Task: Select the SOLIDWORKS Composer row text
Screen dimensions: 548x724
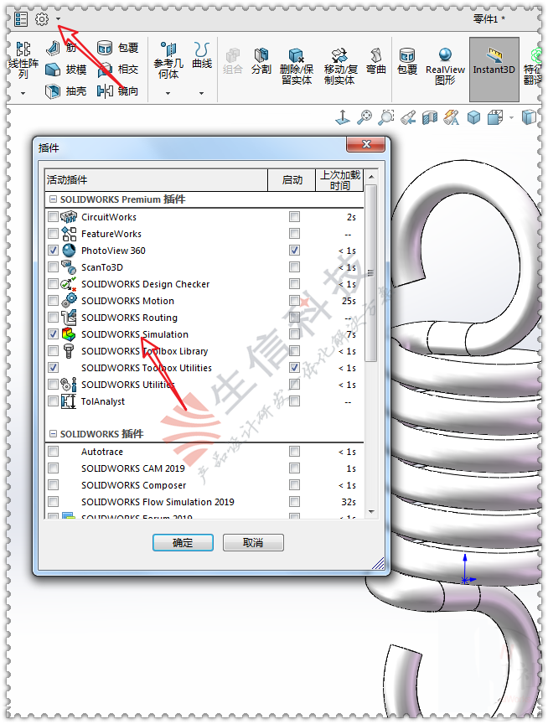Action: 133,485
